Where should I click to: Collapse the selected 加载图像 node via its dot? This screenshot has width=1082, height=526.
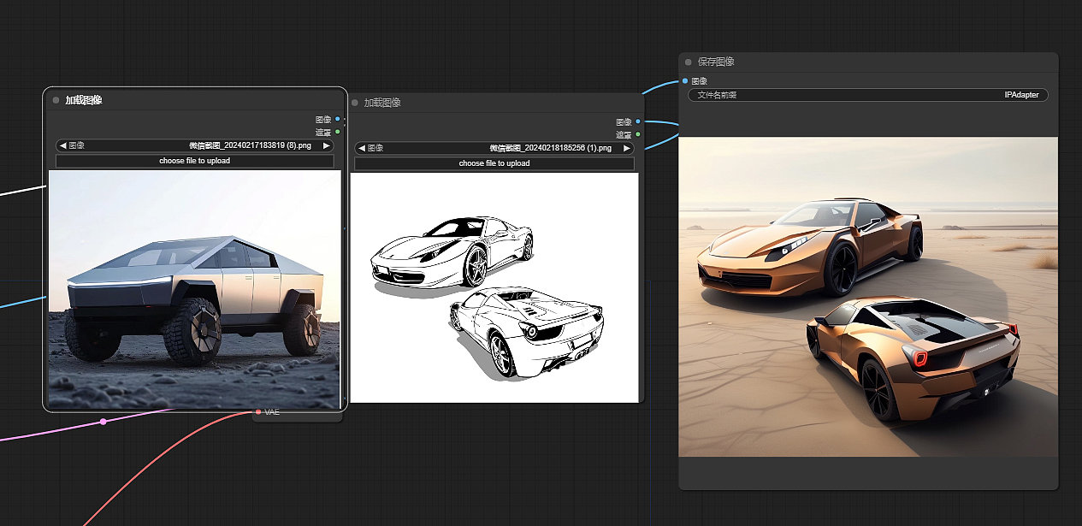tap(56, 100)
